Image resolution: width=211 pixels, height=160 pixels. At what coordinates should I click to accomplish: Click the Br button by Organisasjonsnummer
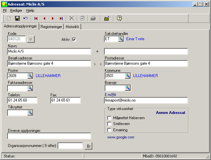click(x=89, y=146)
